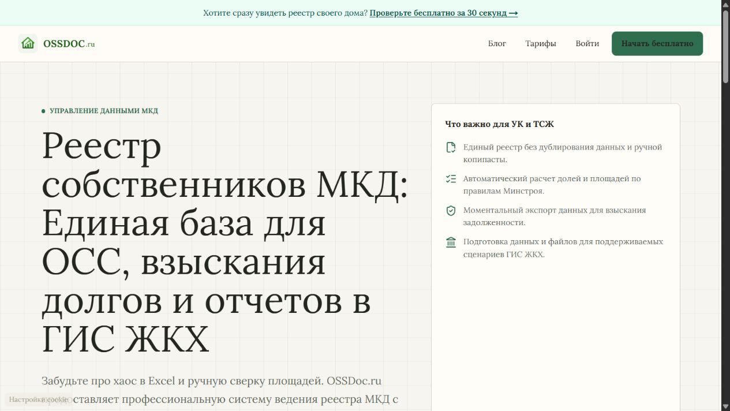The height and width of the screenshot is (411, 730).
Task: Click the text Моментальный экспорт данных для взыскания
Action: click(555, 216)
